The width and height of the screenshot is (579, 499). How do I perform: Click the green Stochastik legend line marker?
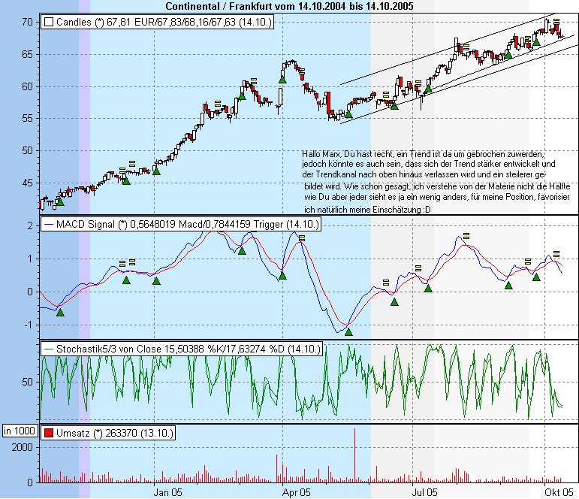49,349
